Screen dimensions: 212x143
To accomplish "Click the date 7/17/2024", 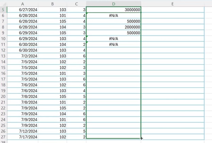I will click(x=22, y=136).
